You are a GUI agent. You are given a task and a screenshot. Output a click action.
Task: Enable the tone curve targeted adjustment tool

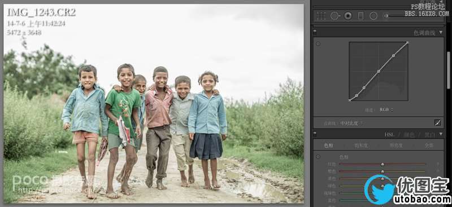click(318, 44)
